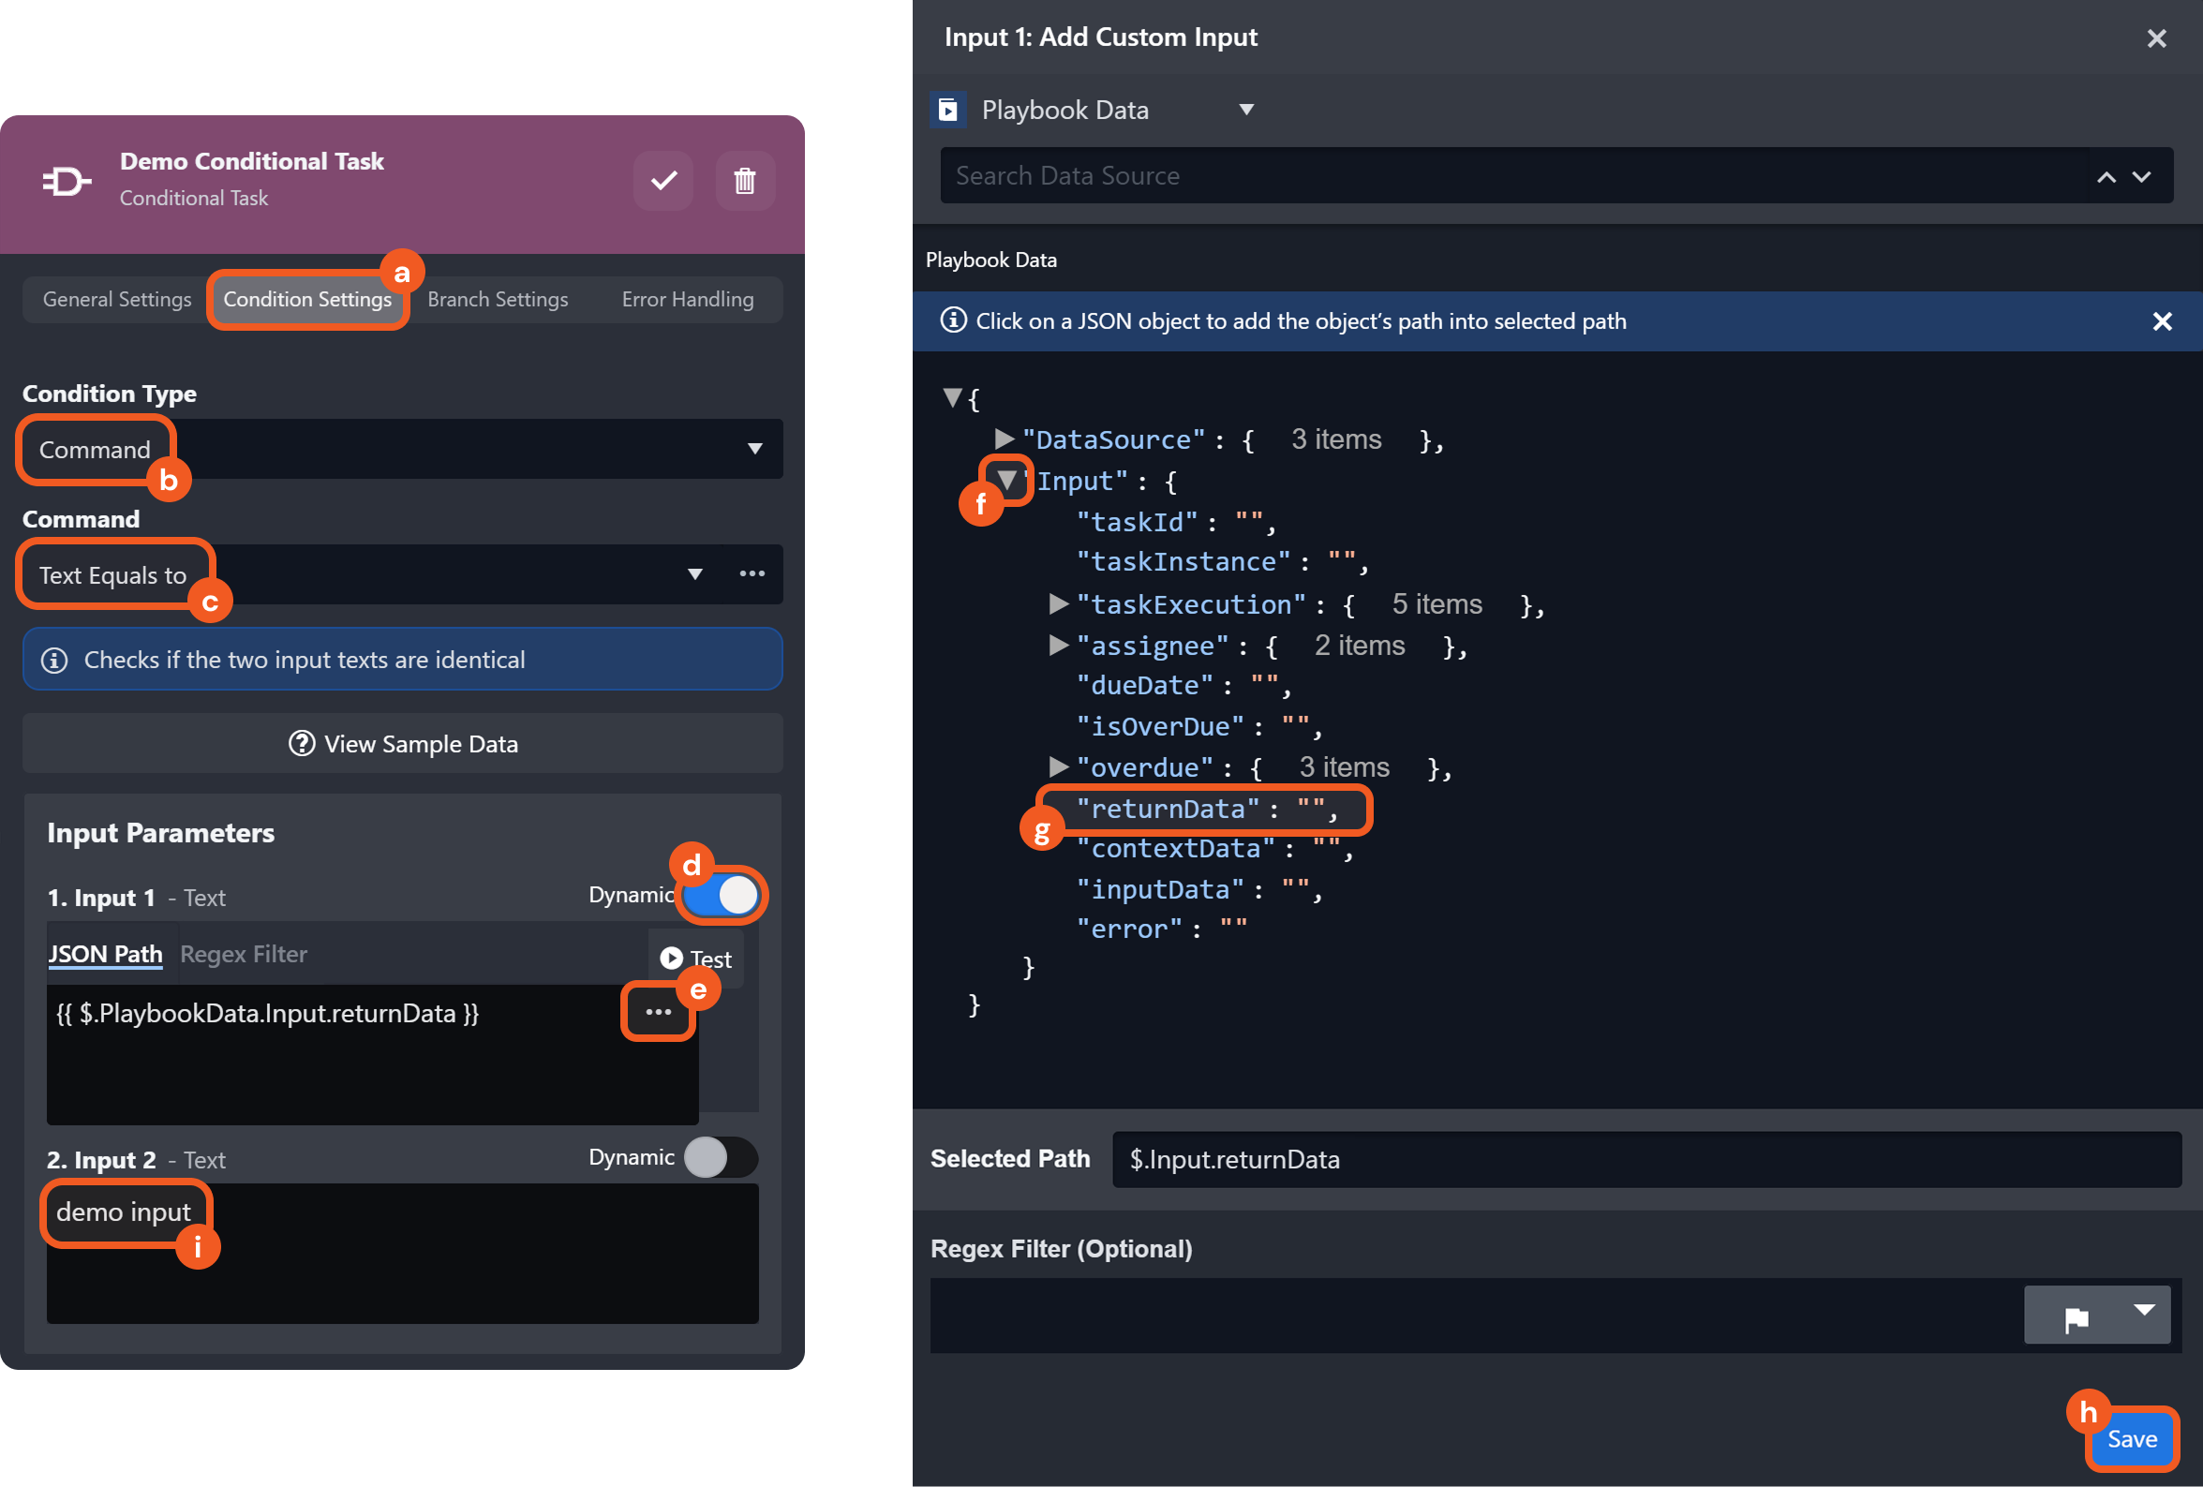Click the three-dots icon beside Command dropdown
The width and height of the screenshot is (2203, 1487).
coord(752,573)
